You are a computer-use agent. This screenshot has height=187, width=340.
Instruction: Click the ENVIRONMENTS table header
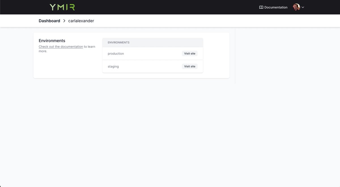pyautogui.click(x=153, y=43)
